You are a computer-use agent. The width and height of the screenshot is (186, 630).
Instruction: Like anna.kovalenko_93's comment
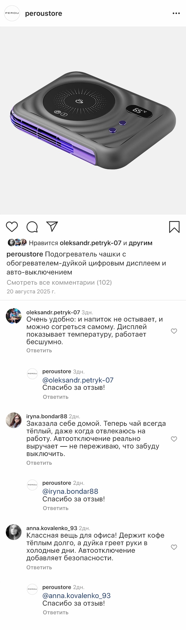click(174, 547)
